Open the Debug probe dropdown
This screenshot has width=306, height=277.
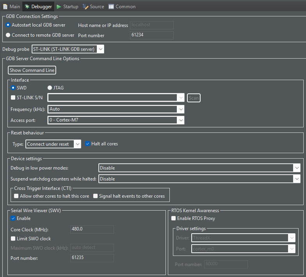coord(68,49)
